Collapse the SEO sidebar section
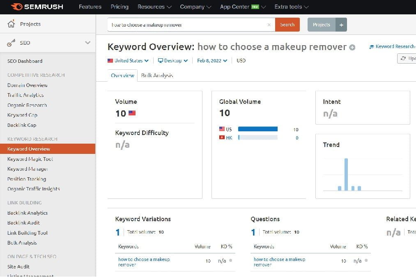This screenshot has width=416, height=277. click(x=87, y=42)
